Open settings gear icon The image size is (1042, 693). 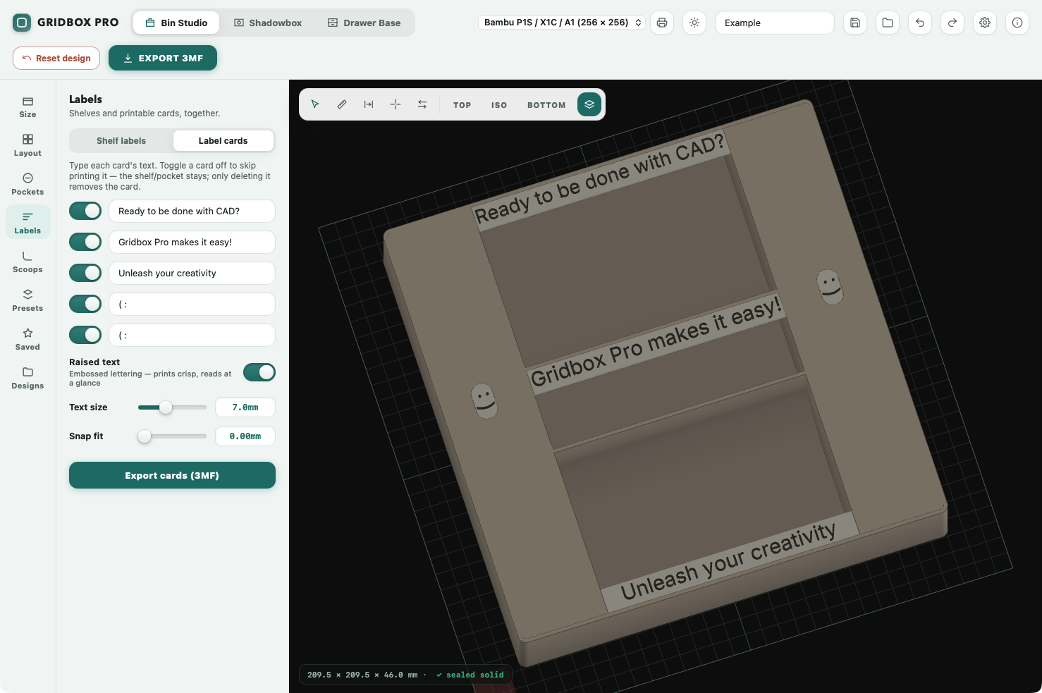985,23
